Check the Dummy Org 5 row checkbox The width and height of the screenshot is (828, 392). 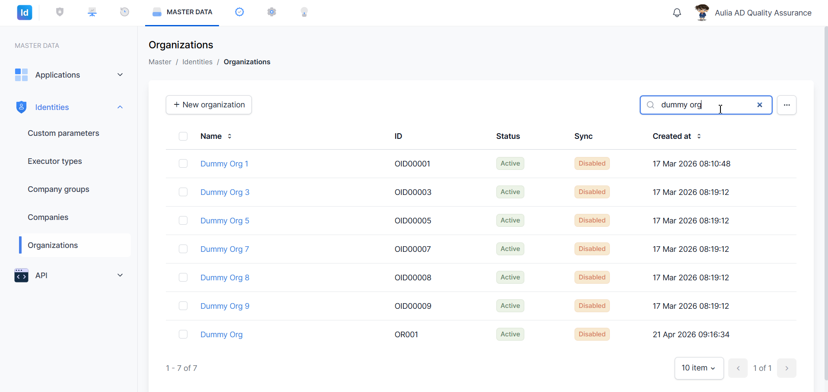[183, 220]
